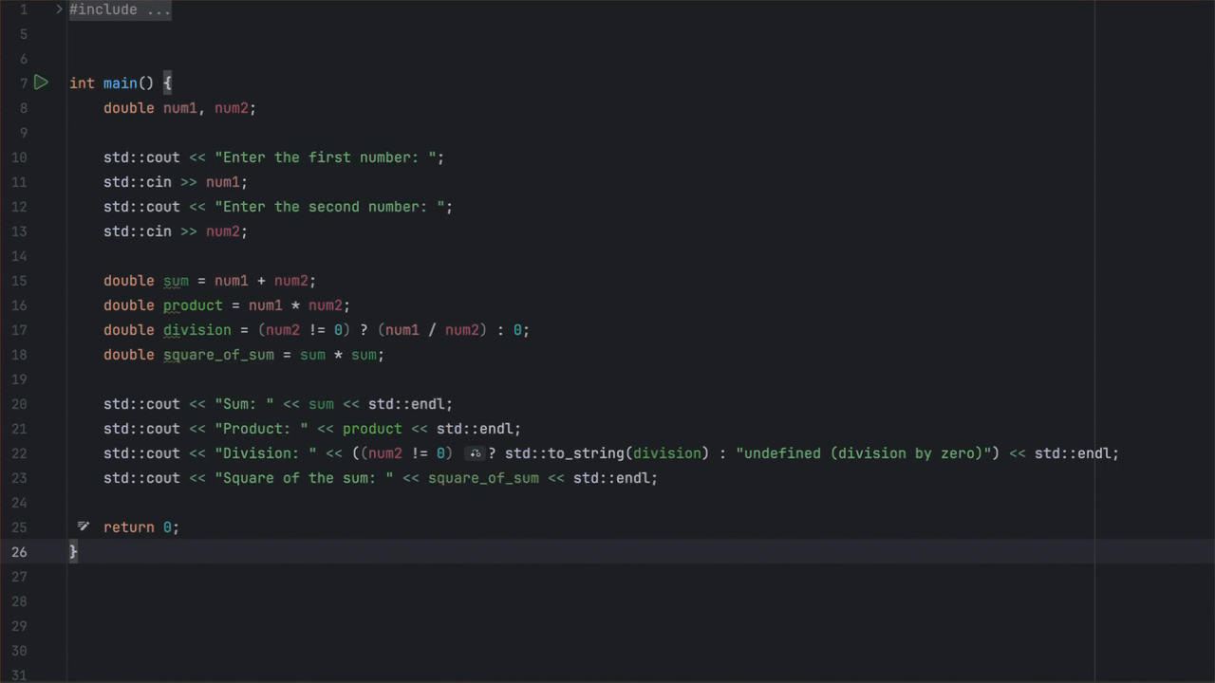Expand the folded #include directive

59,9
